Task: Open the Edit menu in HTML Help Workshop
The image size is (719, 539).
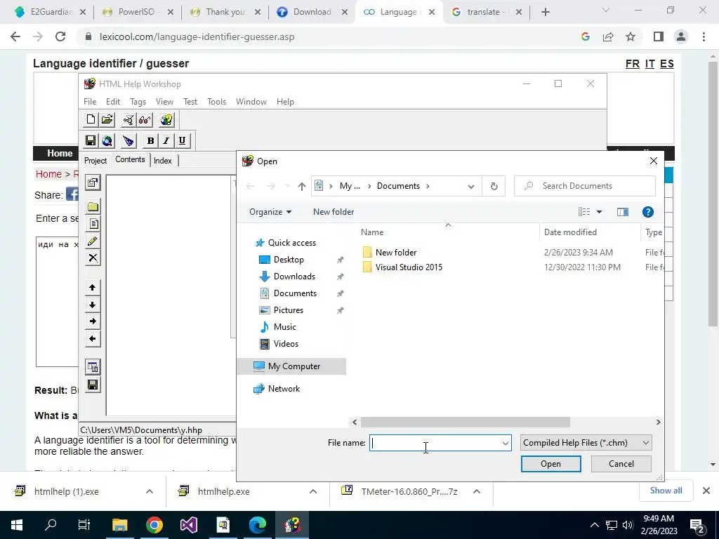Action: tap(113, 102)
